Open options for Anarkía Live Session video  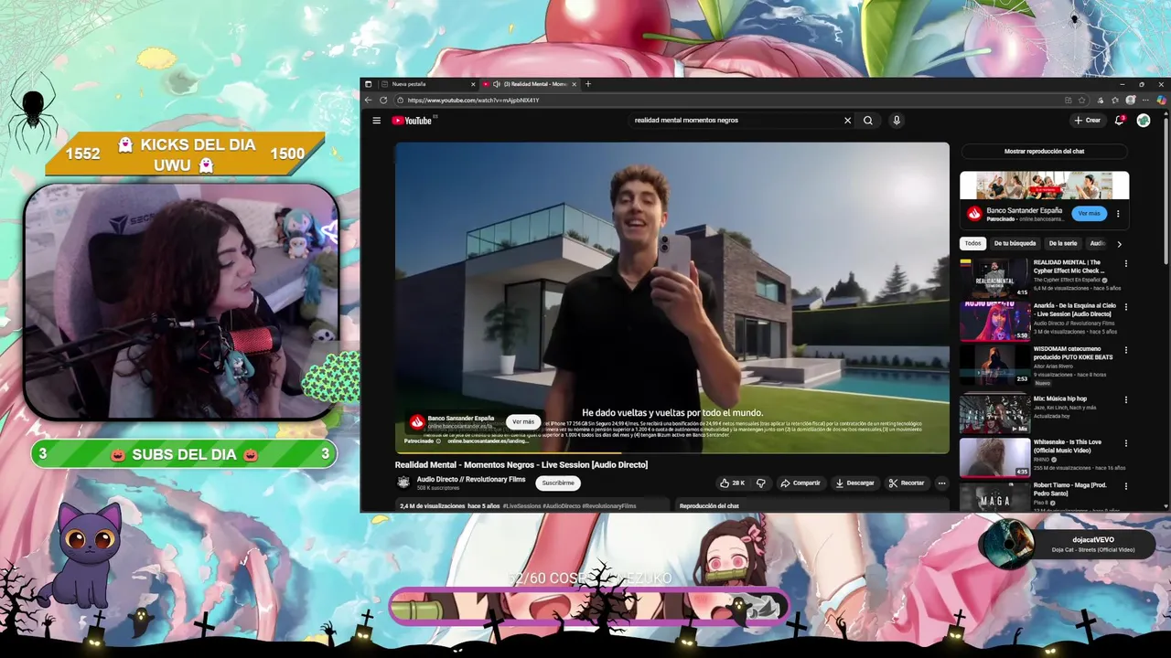tap(1126, 307)
